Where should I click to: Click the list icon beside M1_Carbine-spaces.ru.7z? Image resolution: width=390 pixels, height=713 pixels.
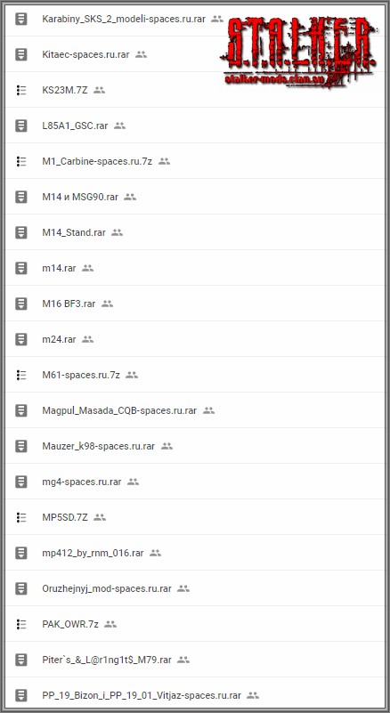tap(21, 161)
